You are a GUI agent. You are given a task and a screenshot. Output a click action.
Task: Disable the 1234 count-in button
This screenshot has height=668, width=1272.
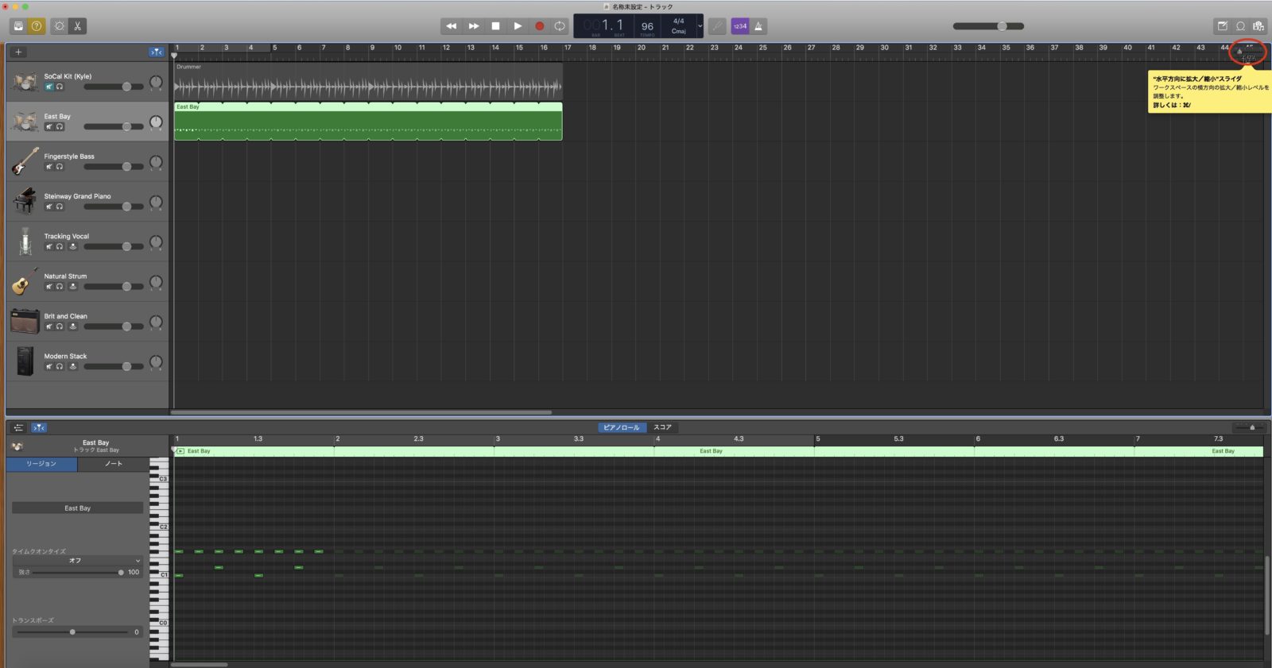[x=740, y=26]
